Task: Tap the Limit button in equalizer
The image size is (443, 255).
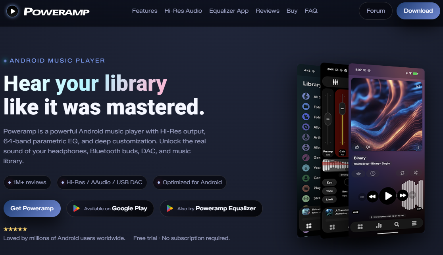Action: (x=329, y=199)
